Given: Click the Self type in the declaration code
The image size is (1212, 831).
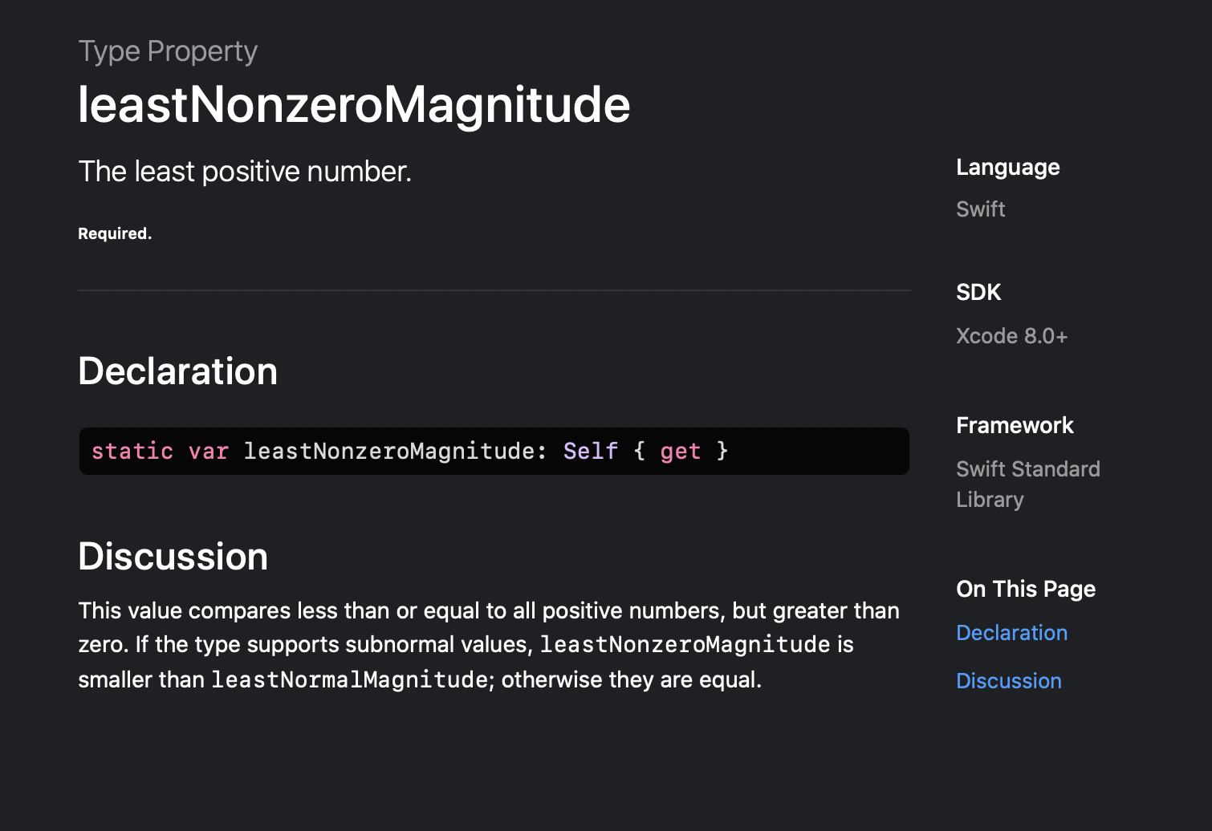Looking at the screenshot, I should coord(591,451).
